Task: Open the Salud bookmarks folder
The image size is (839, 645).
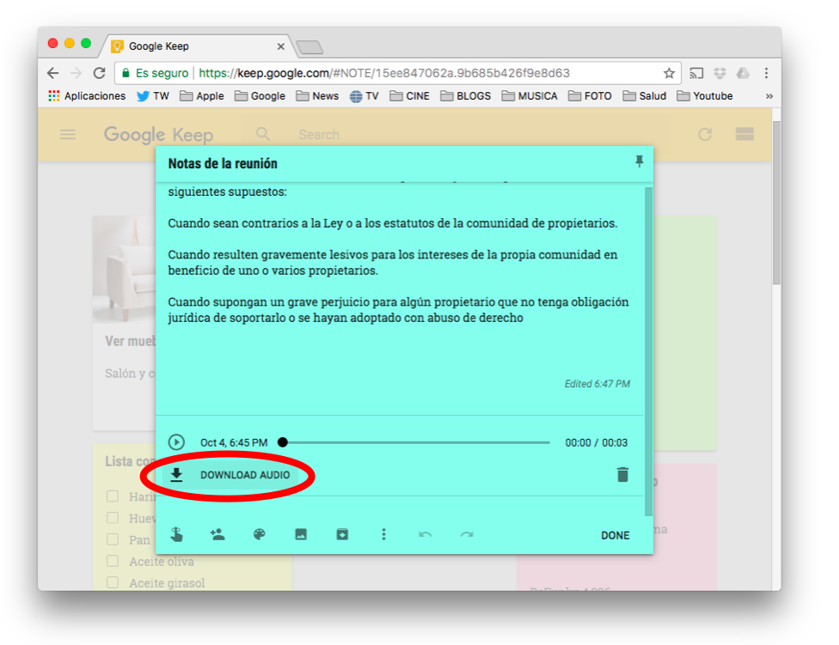Action: tap(645, 96)
